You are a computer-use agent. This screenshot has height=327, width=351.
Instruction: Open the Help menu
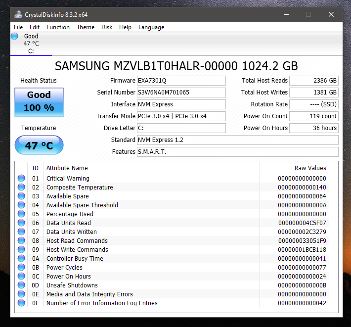(x=125, y=27)
